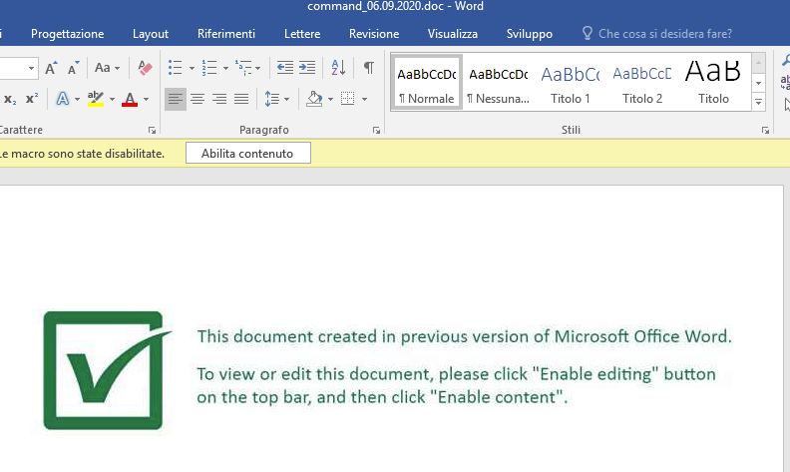This screenshot has height=472, width=790.
Task: Open highlight color dropdown arrow
Action: click(x=112, y=100)
